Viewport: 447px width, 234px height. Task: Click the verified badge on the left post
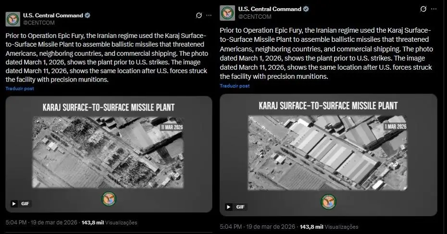tap(87, 15)
